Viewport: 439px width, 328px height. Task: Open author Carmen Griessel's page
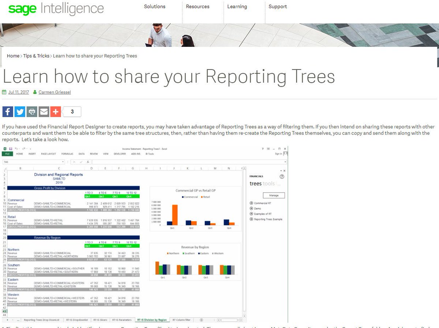click(x=55, y=92)
